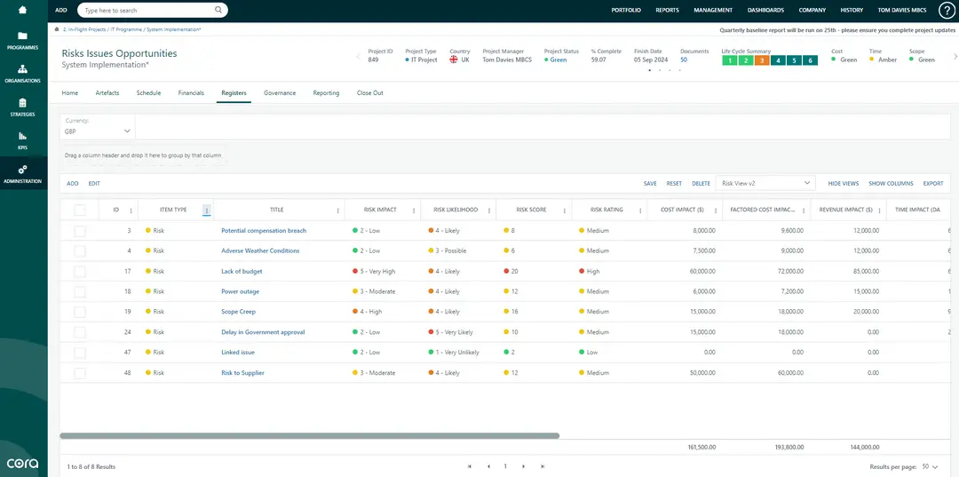The width and height of the screenshot is (959, 477).
Task: Open the Organisations sidebar icon
Action: pos(22,69)
